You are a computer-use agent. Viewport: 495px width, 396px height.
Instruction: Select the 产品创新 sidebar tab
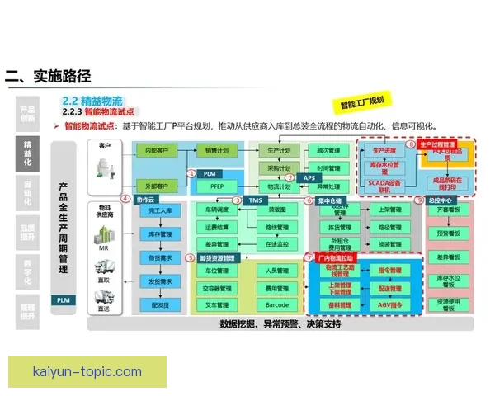tap(27, 114)
